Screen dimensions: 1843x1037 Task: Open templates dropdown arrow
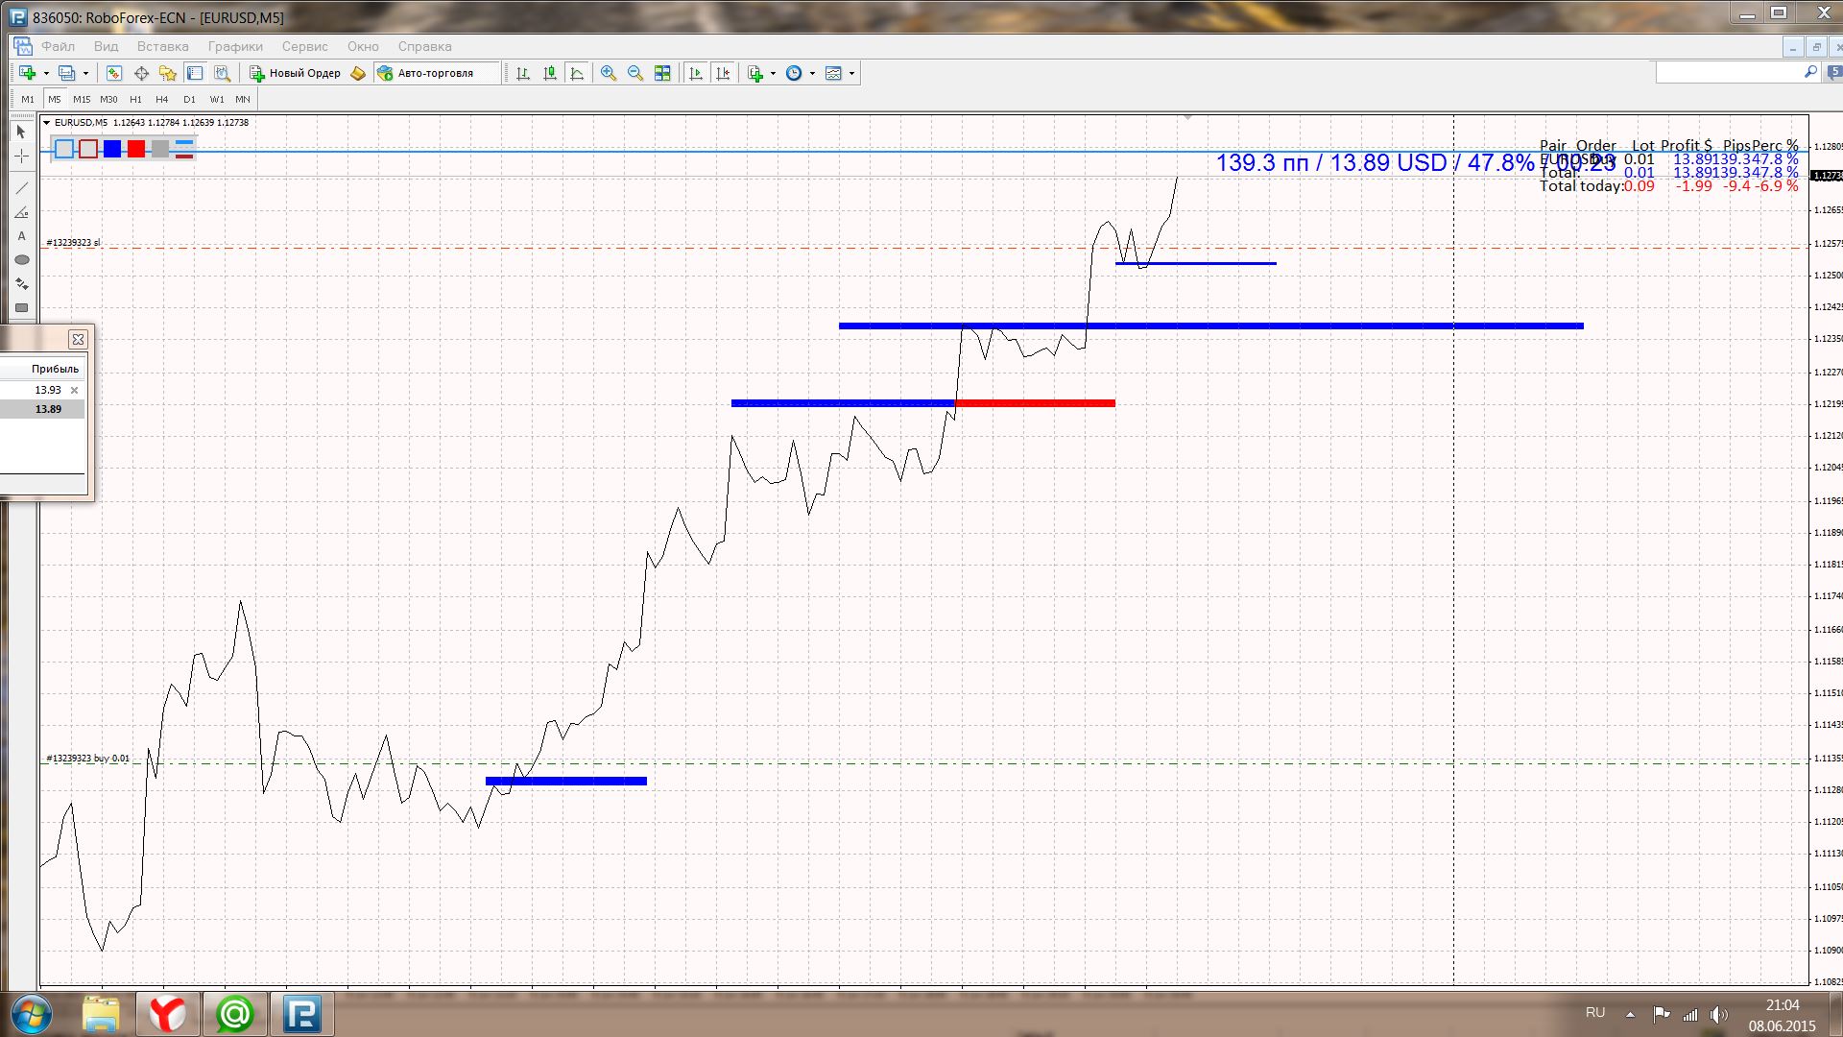coord(851,73)
